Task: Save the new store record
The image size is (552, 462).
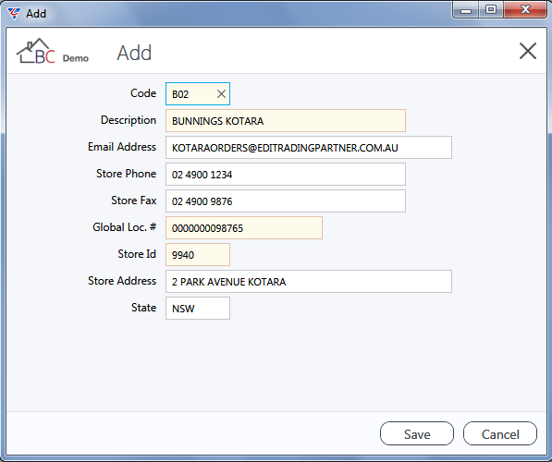Action: point(417,433)
